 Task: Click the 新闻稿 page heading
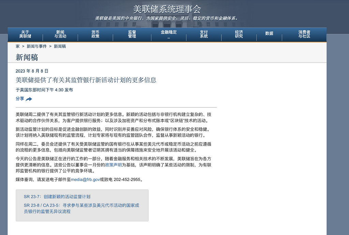point(27,57)
